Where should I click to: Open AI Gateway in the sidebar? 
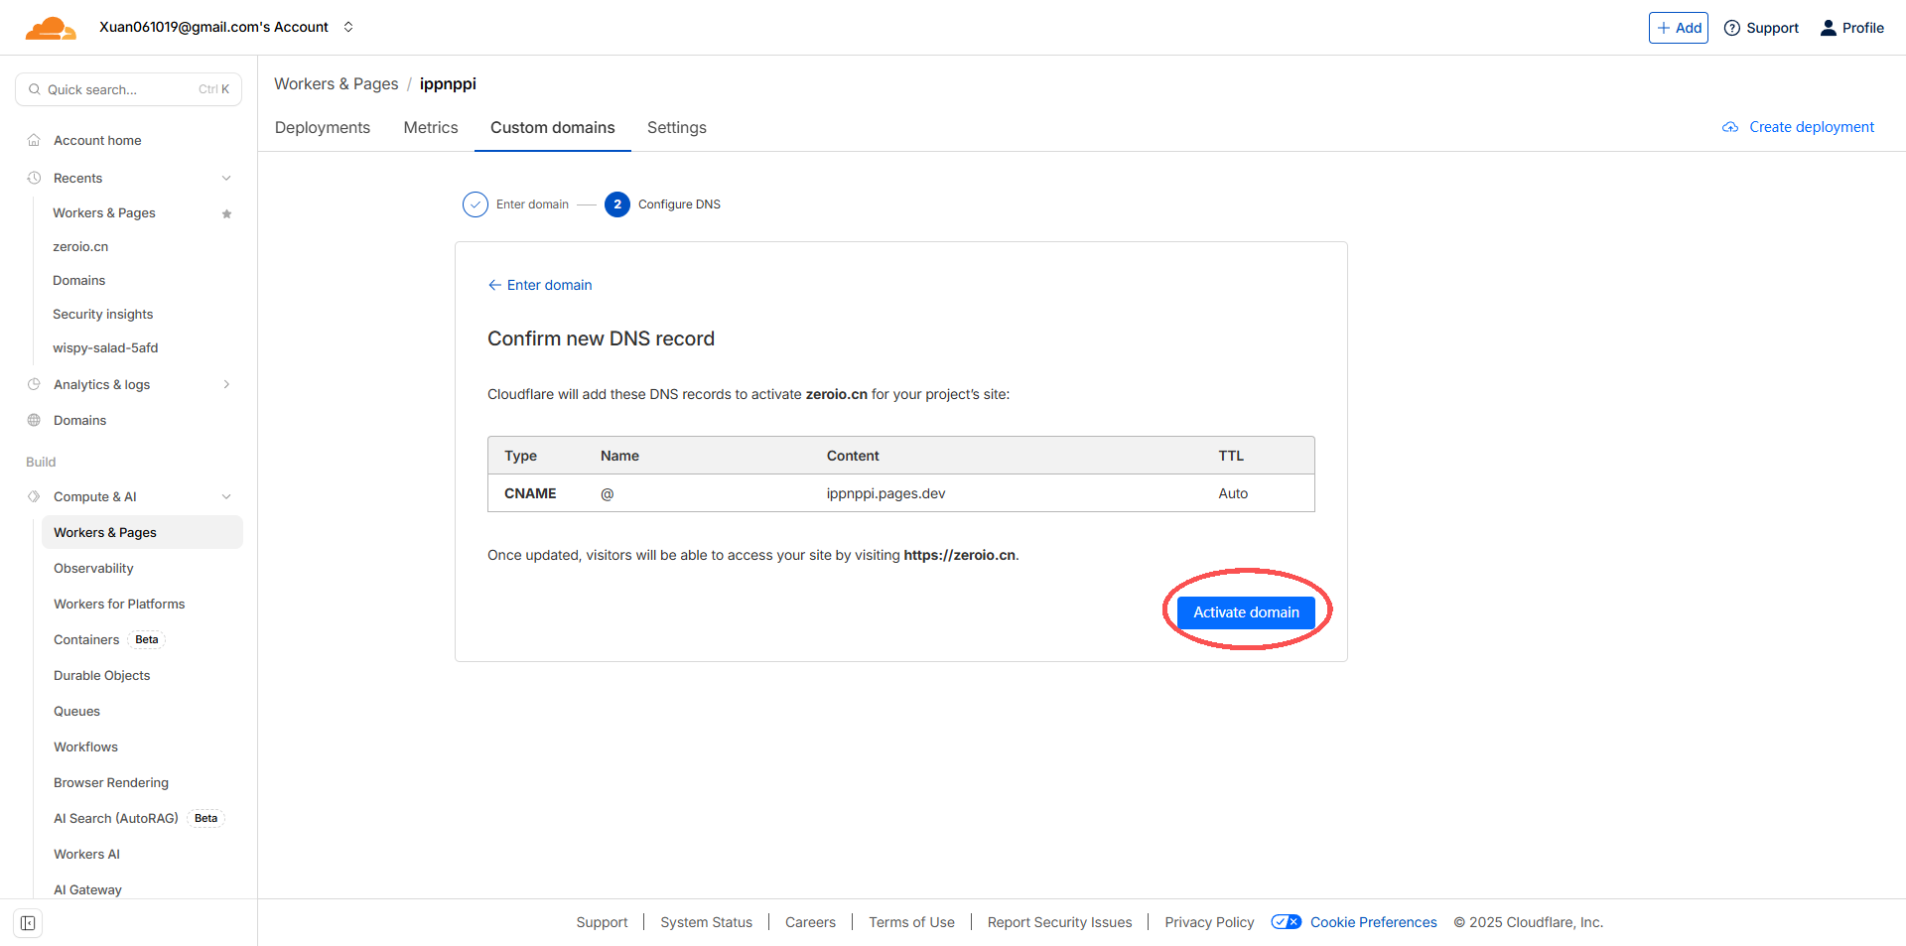[87, 889]
